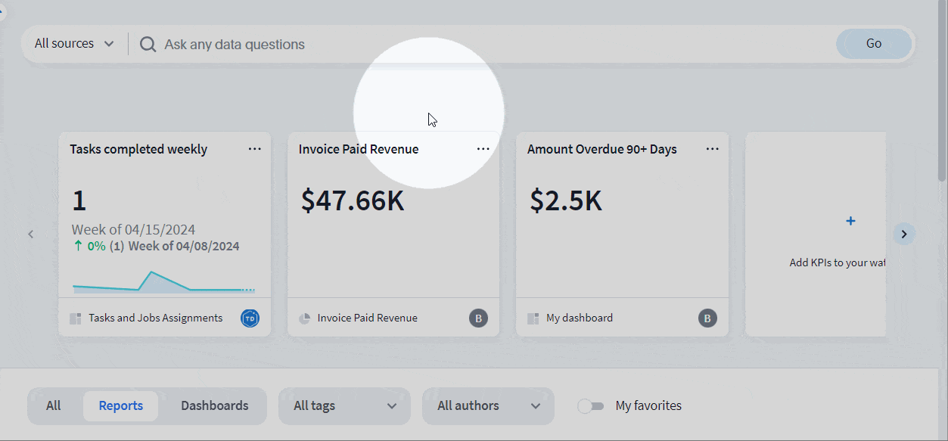Open Invoice Paid Revenue card options
Viewport: 948px width, 441px height.
[x=483, y=149]
